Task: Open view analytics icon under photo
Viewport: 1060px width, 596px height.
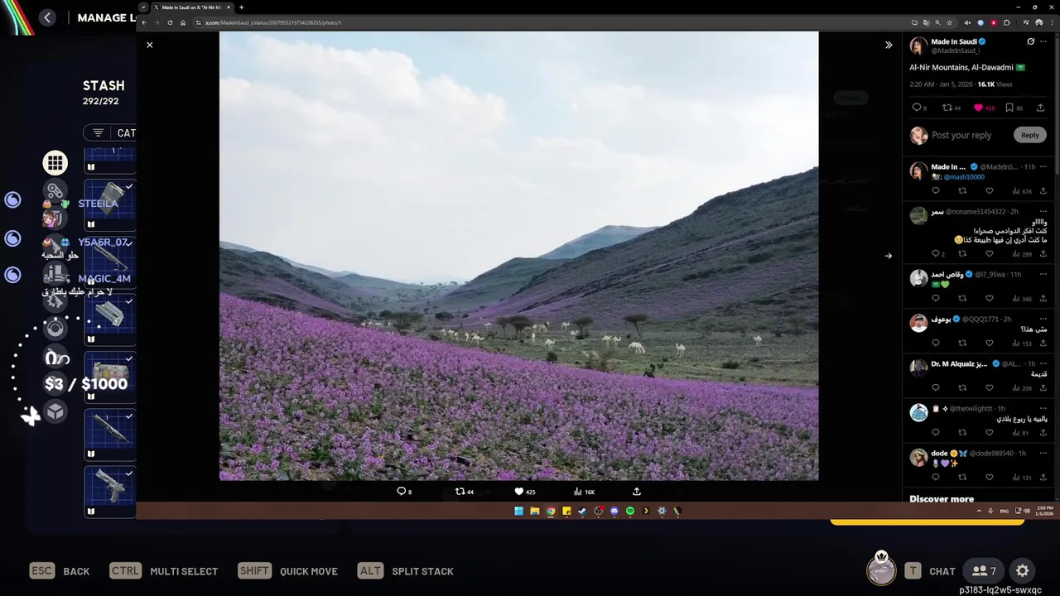Action: coord(578,491)
